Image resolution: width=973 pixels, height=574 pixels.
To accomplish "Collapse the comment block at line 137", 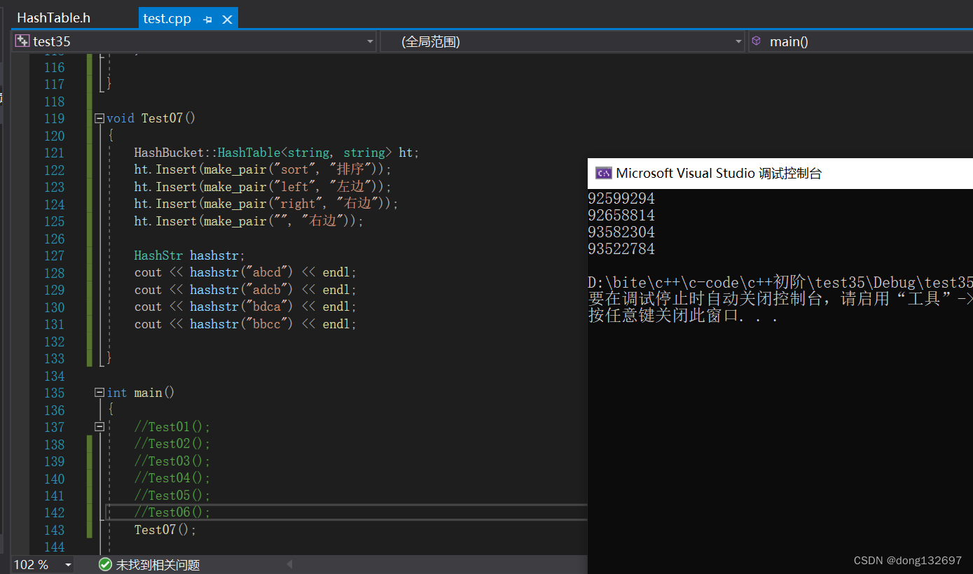I will (99, 427).
